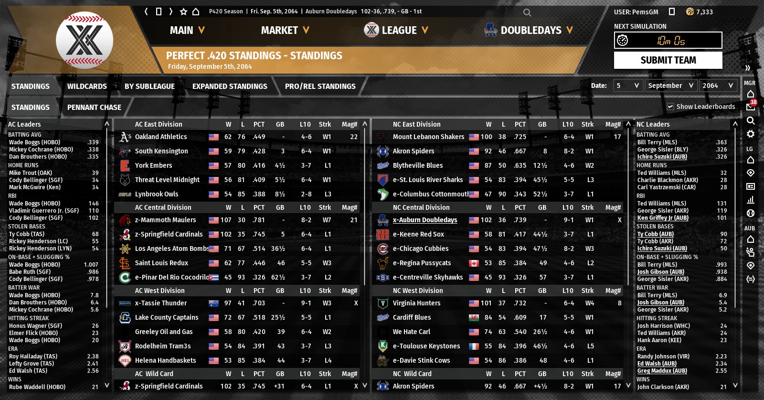Open the home icon in the top bar
Image resolution: width=764 pixels, height=400 pixels.
196,11
